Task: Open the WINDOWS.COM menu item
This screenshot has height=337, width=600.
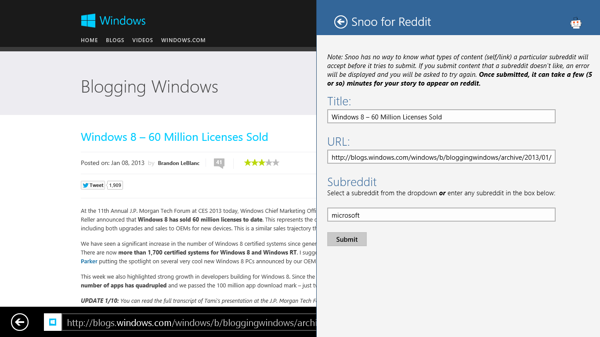Action: click(x=183, y=40)
